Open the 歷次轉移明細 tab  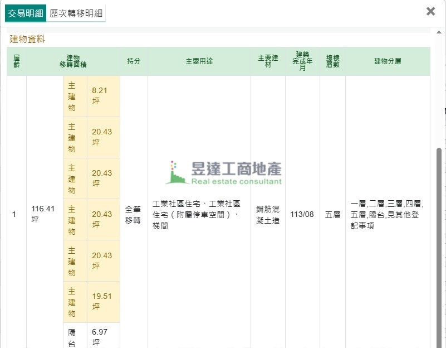click(x=76, y=13)
